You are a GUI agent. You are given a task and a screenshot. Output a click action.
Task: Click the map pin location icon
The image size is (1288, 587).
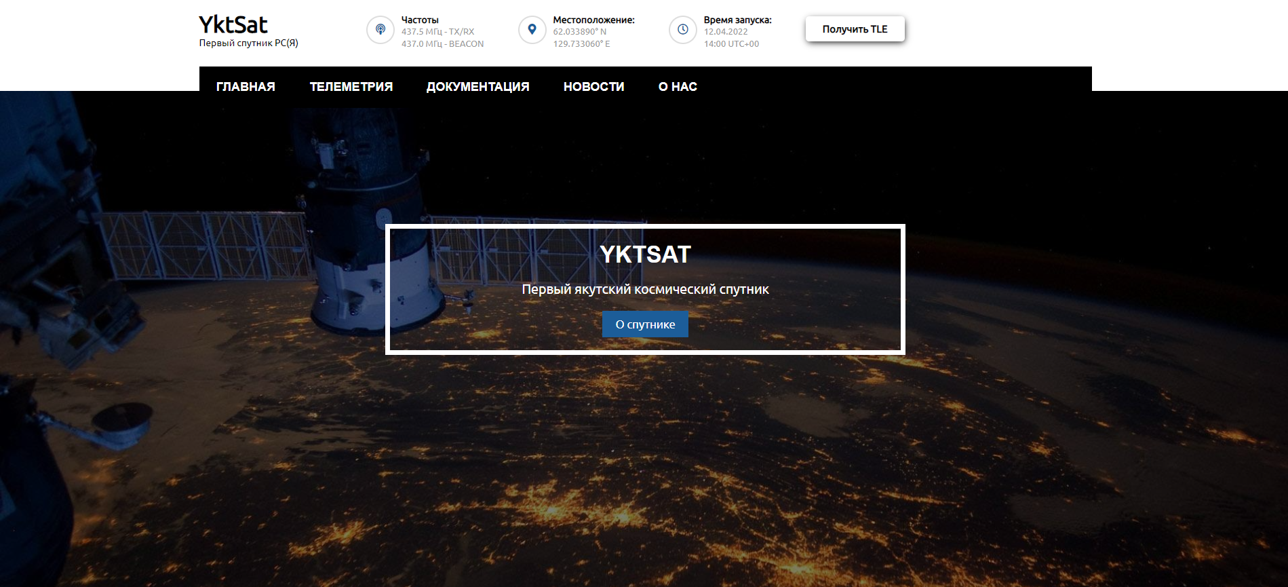(532, 30)
